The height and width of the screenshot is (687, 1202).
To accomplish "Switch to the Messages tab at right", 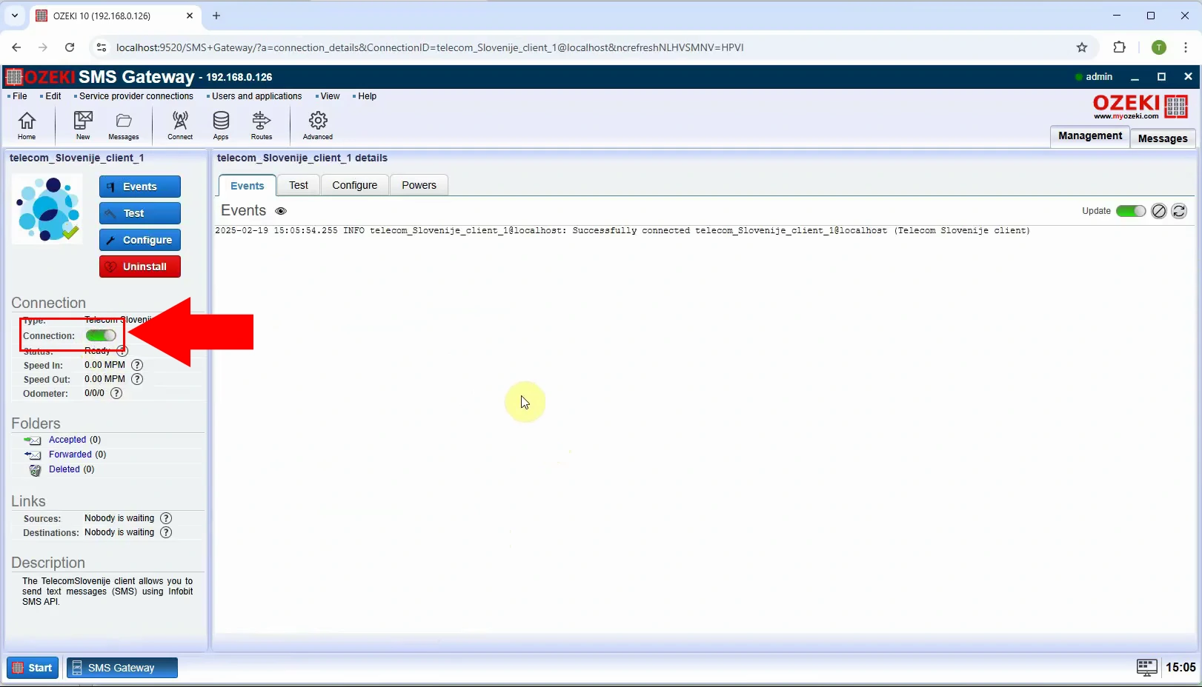I will [1163, 138].
